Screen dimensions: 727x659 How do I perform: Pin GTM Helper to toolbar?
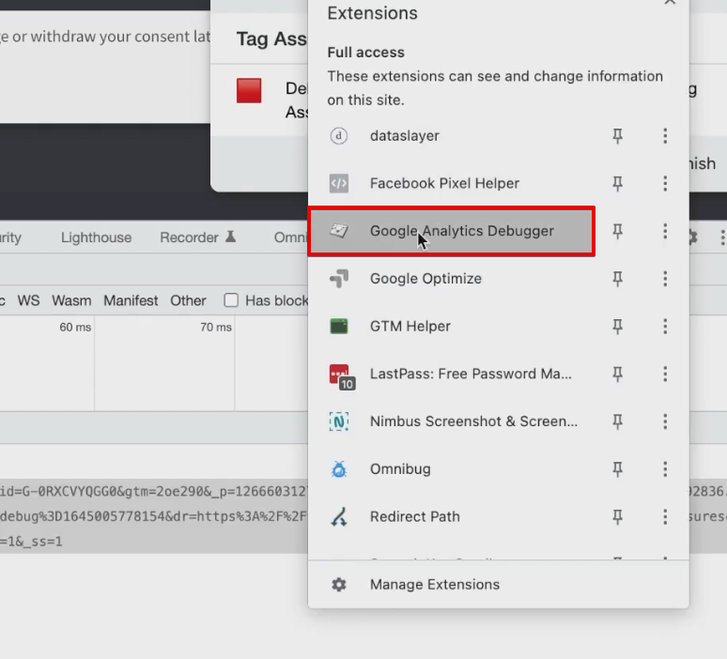tap(618, 327)
